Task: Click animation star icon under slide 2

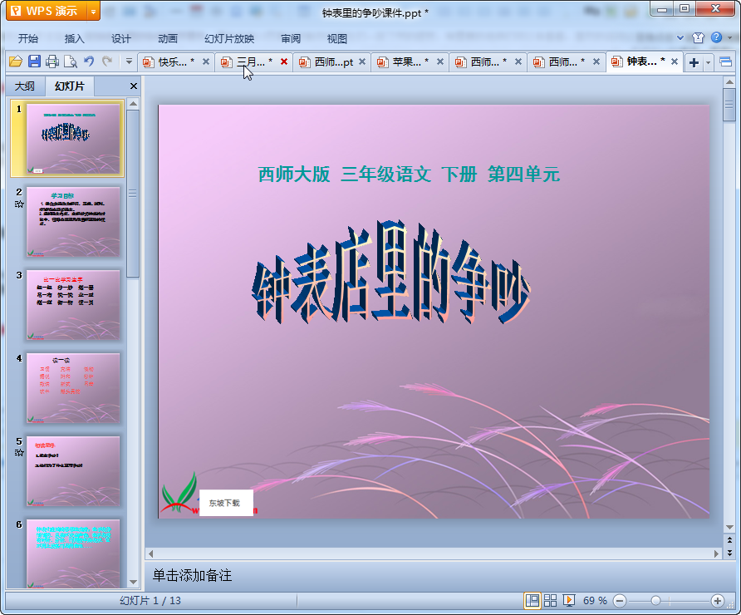Action: point(19,204)
